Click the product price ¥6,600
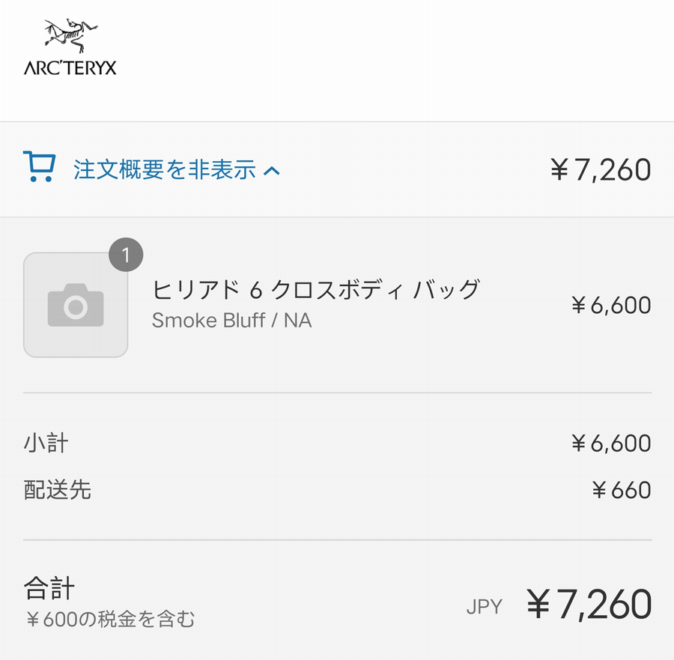The height and width of the screenshot is (660, 674). [610, 305]
